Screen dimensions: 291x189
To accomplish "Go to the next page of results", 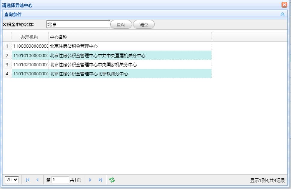I will [x=90, y=180].
